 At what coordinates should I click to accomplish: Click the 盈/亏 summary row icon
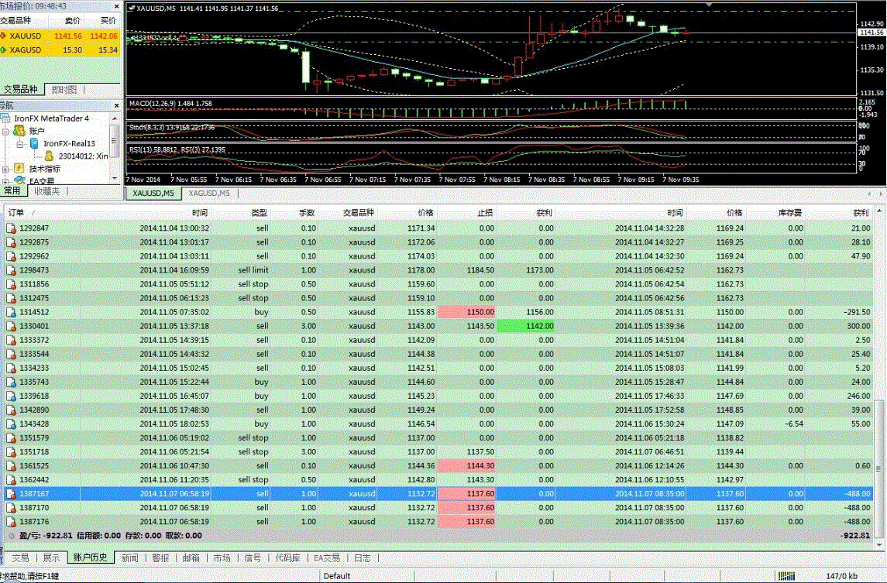(x=12, y=536)
